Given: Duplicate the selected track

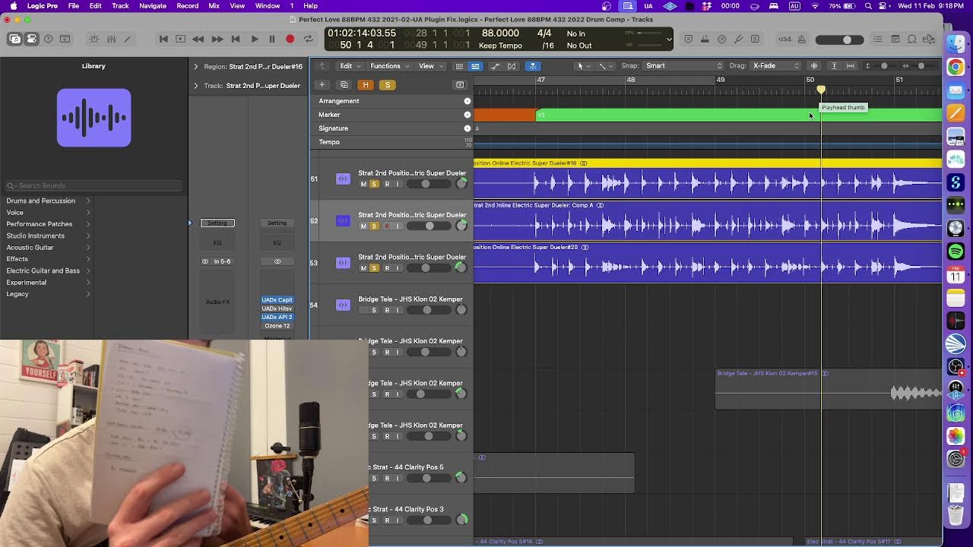Looking at the screenshot, I should [x=344, y=85].
